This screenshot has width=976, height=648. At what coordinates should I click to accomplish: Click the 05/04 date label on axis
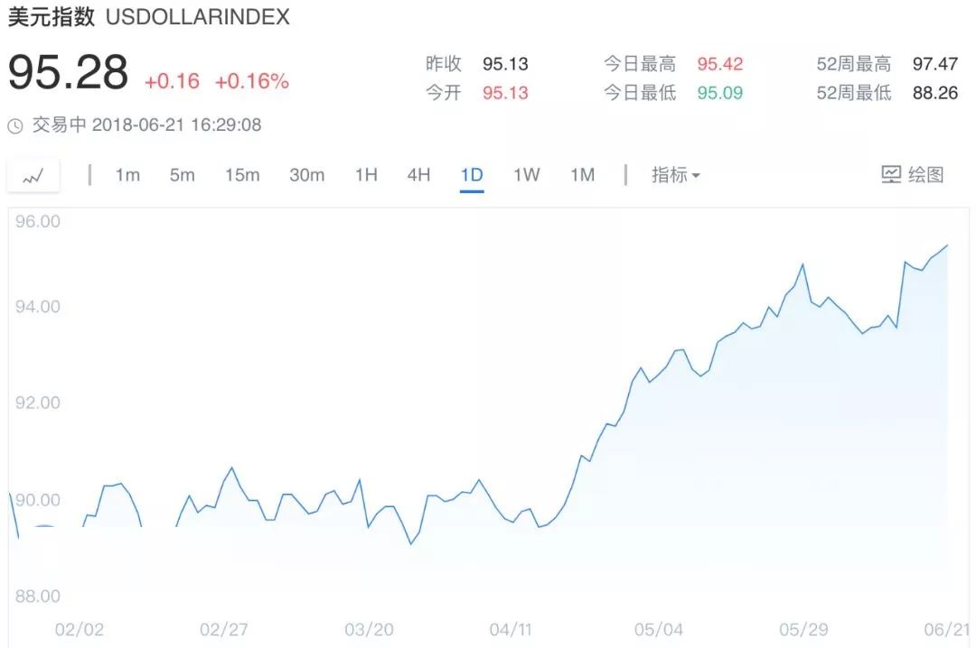pyautogui.click(x=659, y=629)
